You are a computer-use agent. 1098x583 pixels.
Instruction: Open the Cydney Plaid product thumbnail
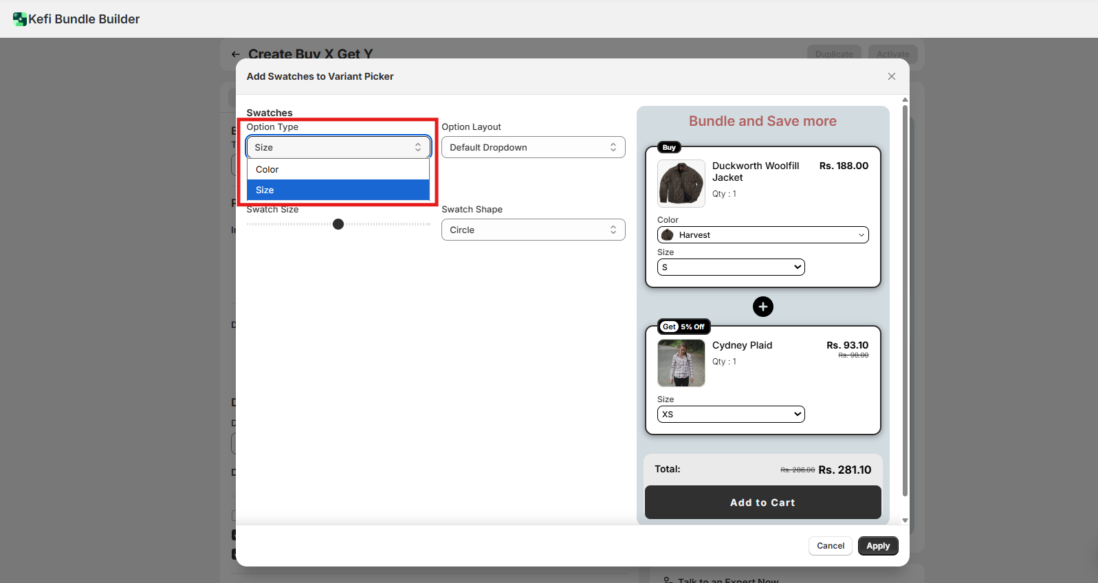point(681,363)
